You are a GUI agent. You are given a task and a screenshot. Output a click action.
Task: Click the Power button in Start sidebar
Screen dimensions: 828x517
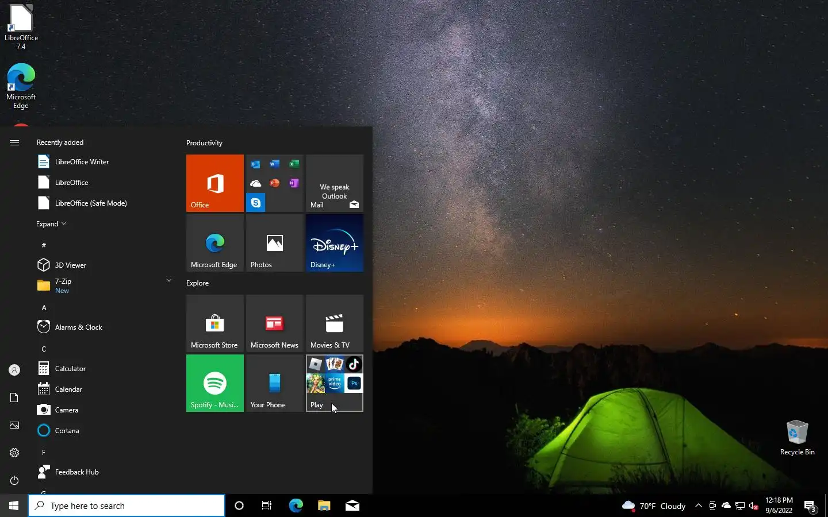[x=14, y=480]
